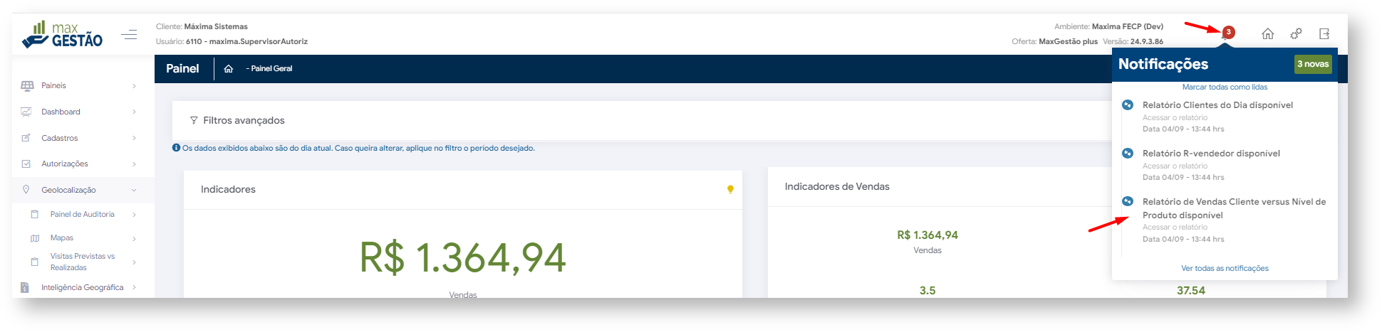Expand Visitas Previstas vs Realizadas chevron
The width and height of the screenshot is (1382, 332).
coord(134,262)
